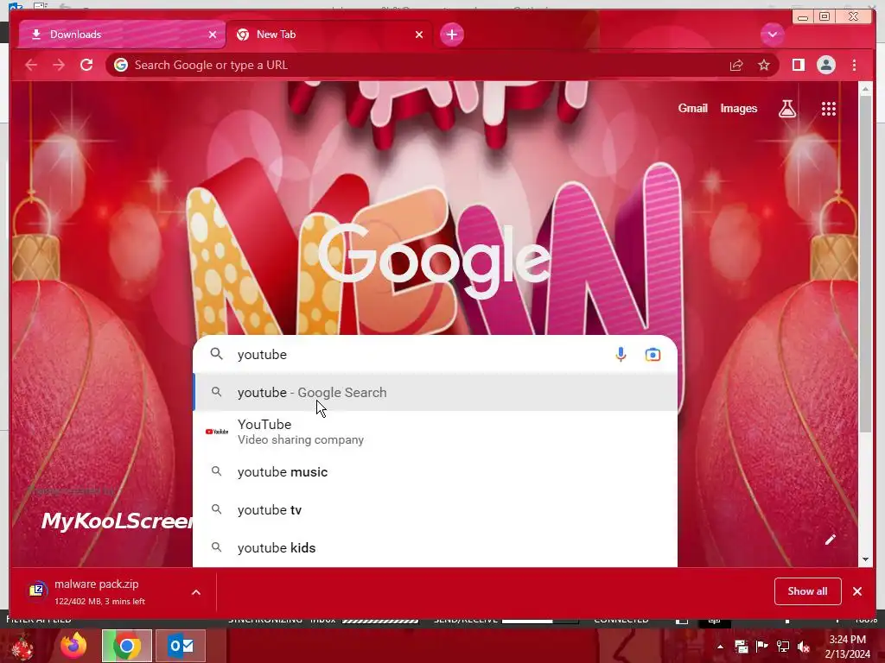Choose 'youtube tv' suggestion
Image resolution: width=885 pixels, height=663 pixels.
[x=436, y=509]
